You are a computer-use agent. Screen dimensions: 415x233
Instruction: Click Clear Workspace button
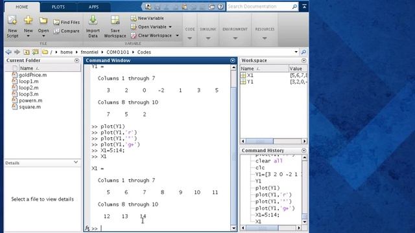[x=151, y=36]
